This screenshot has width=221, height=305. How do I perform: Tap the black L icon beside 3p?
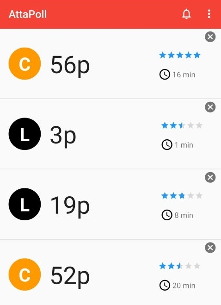(x=25, y=134)
